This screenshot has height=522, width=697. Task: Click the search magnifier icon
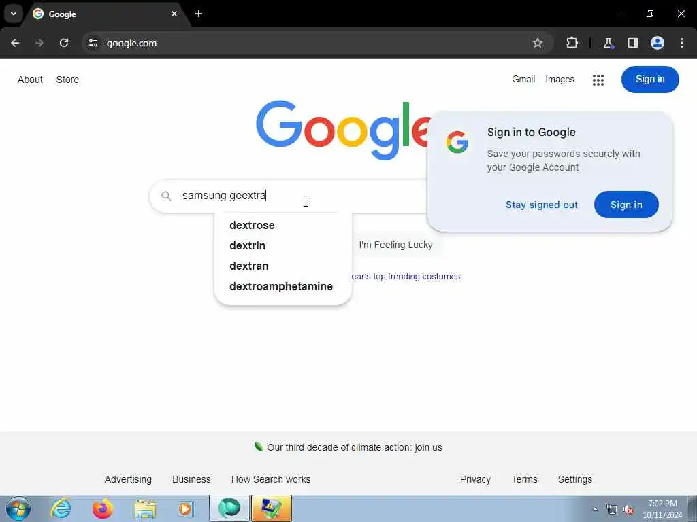tap(166, 196)
